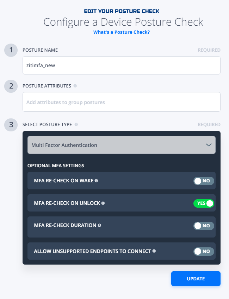
Task: Click the Update button
Action: pos(196,279)
